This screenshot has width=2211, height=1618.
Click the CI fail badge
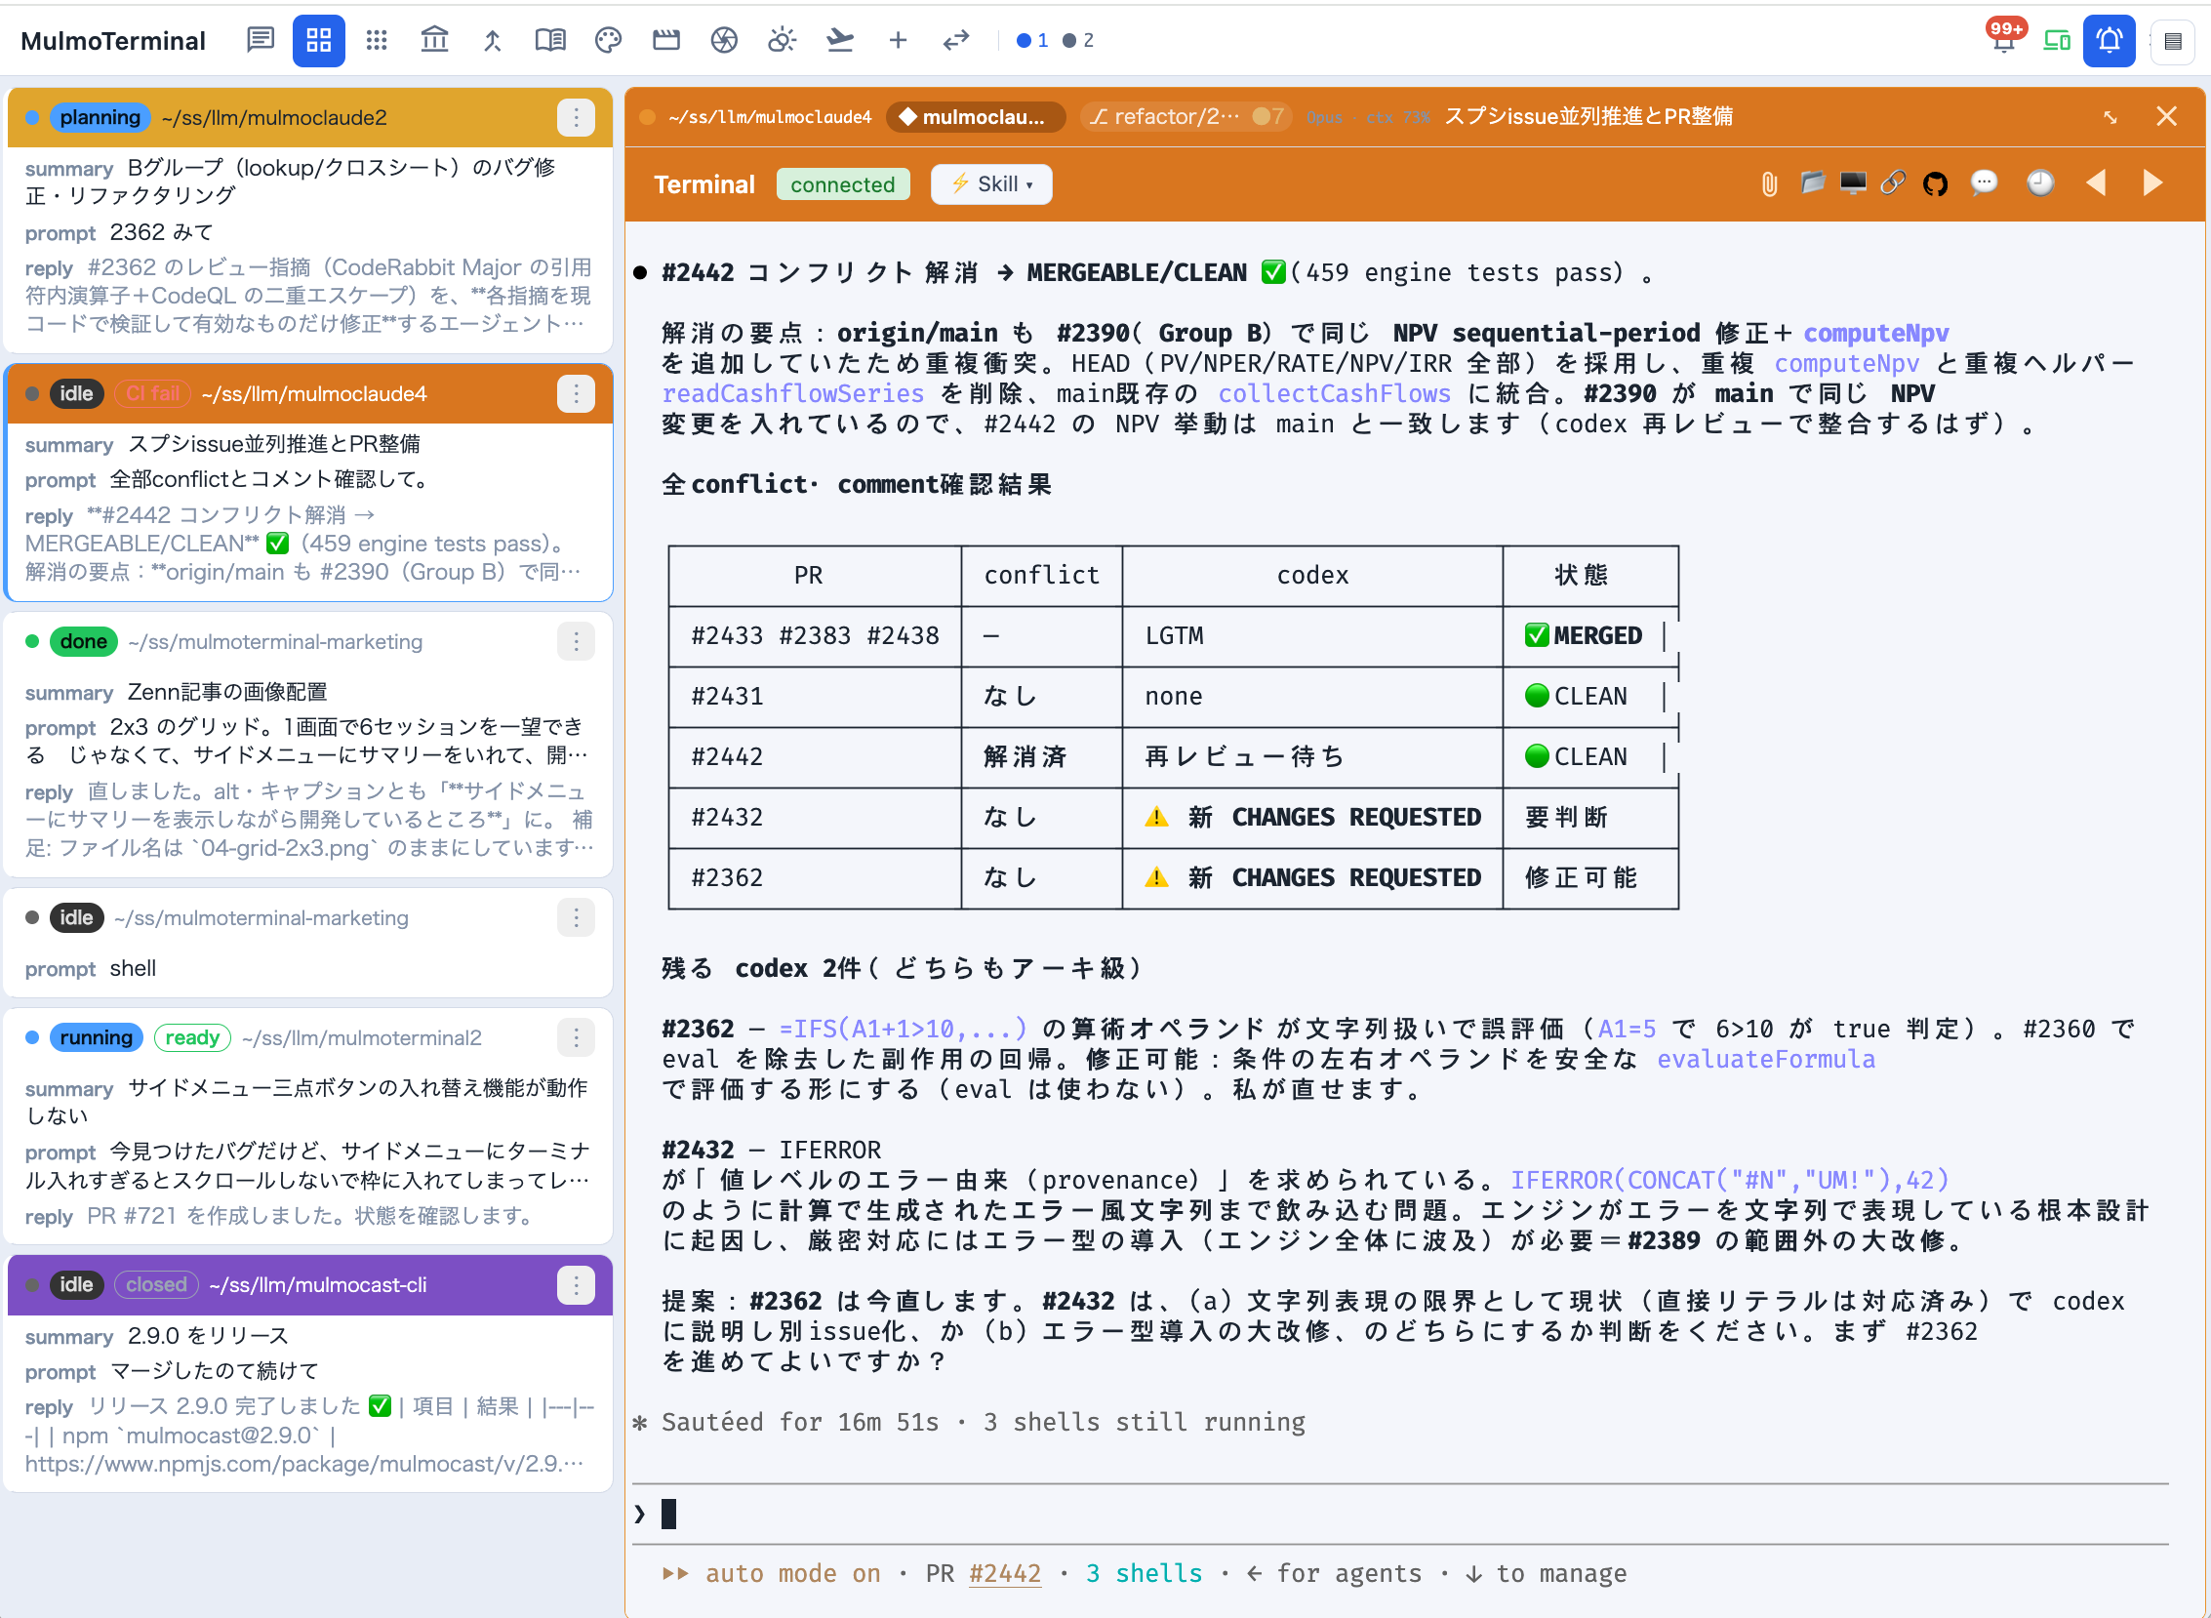click(x=153, y=393)
